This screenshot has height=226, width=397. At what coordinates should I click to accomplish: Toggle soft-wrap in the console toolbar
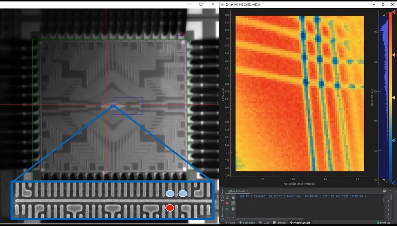coord(233,197)
